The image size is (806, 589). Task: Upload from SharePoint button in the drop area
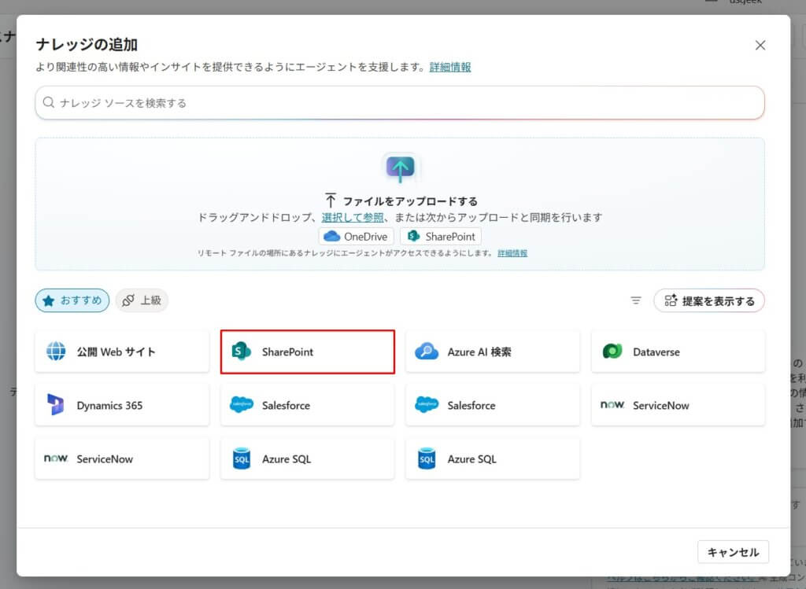coord(441,236)
